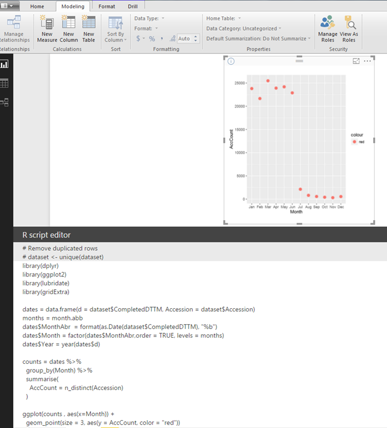Switch to Report view in sidebar

pos(4,65)
